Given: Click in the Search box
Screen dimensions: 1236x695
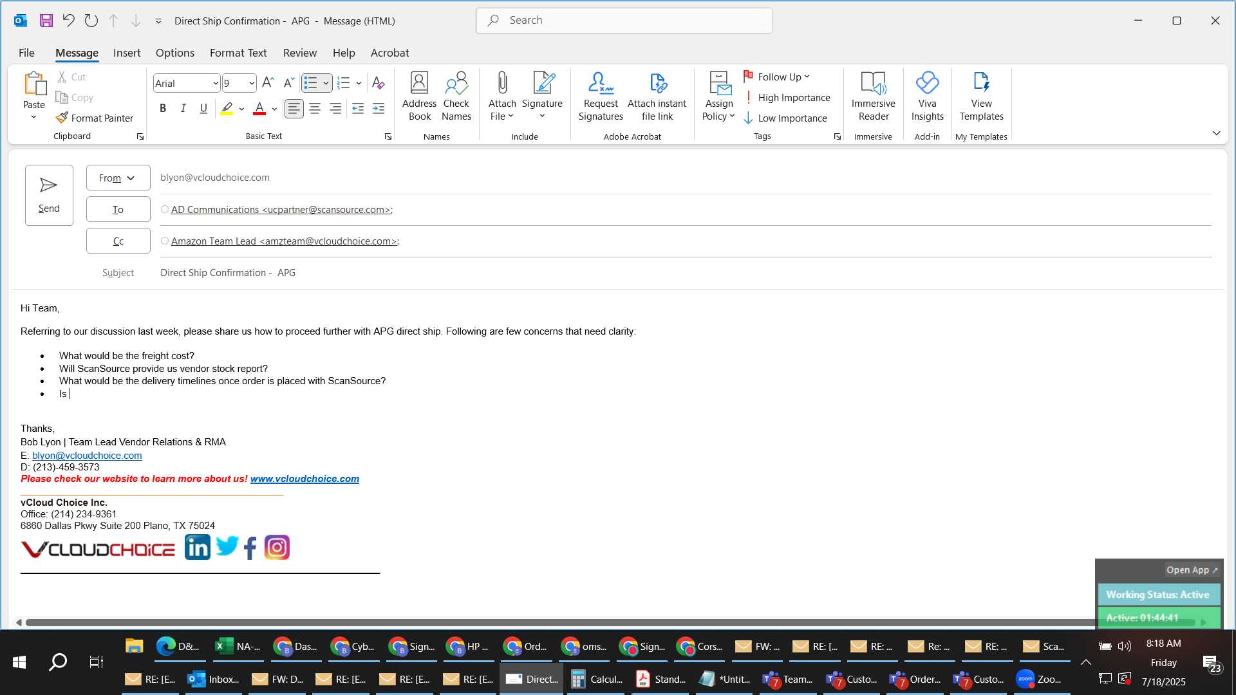Looking at the screenshot, I should coord(624,20).
